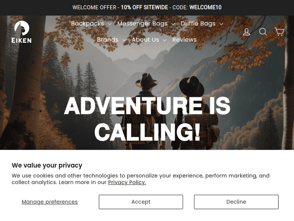Expand the Brands dropdown chevron

click(124, 40)
